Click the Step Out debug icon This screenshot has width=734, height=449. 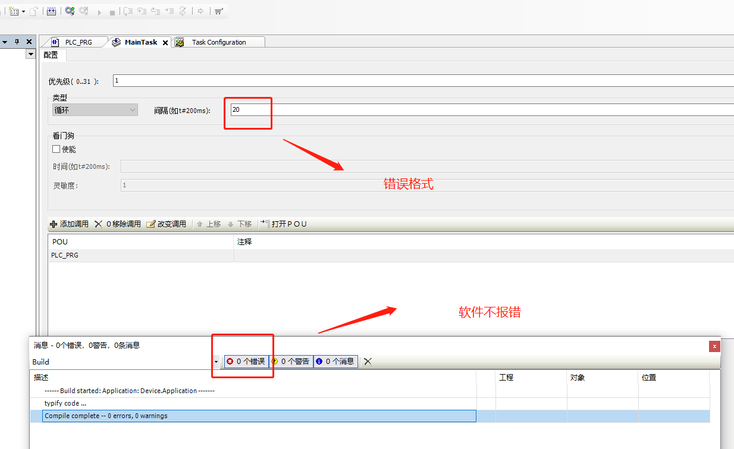click(155, 11)
